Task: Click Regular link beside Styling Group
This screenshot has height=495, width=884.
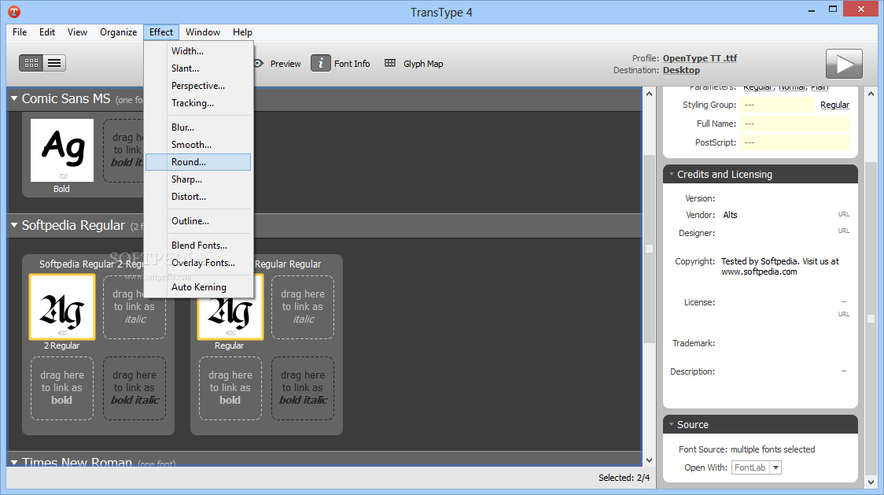Action: click(x=834, y=105)
